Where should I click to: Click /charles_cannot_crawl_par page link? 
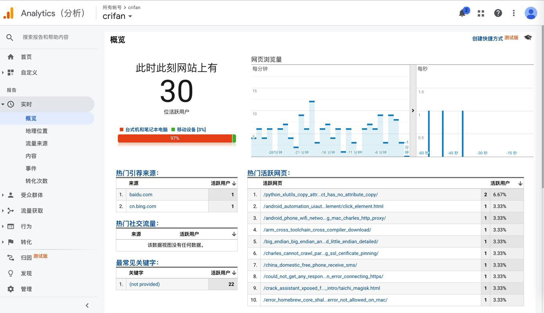(x=321, y=253)
